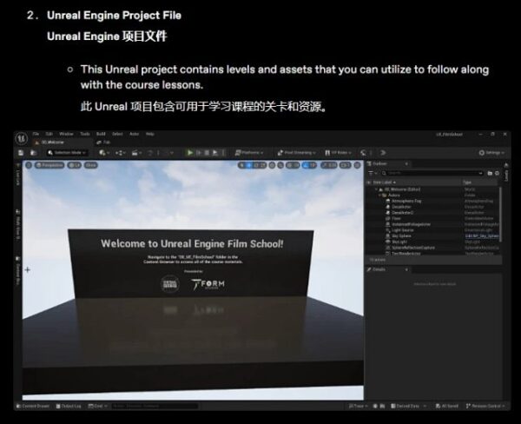521x424 pixels.
Task: Select Atmospheric Fog in the Outliner
Action: point(406,201)
